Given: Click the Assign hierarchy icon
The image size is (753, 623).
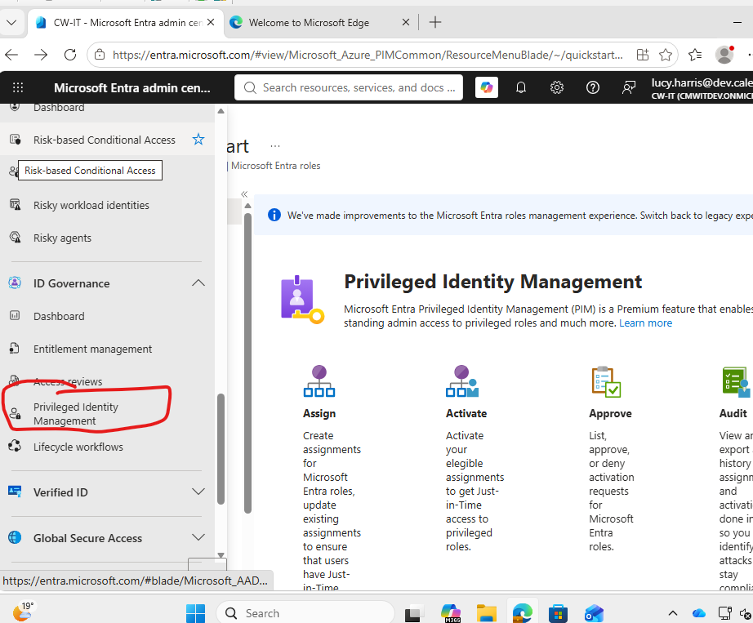Looking at the screenshot, I should point(319,381).
